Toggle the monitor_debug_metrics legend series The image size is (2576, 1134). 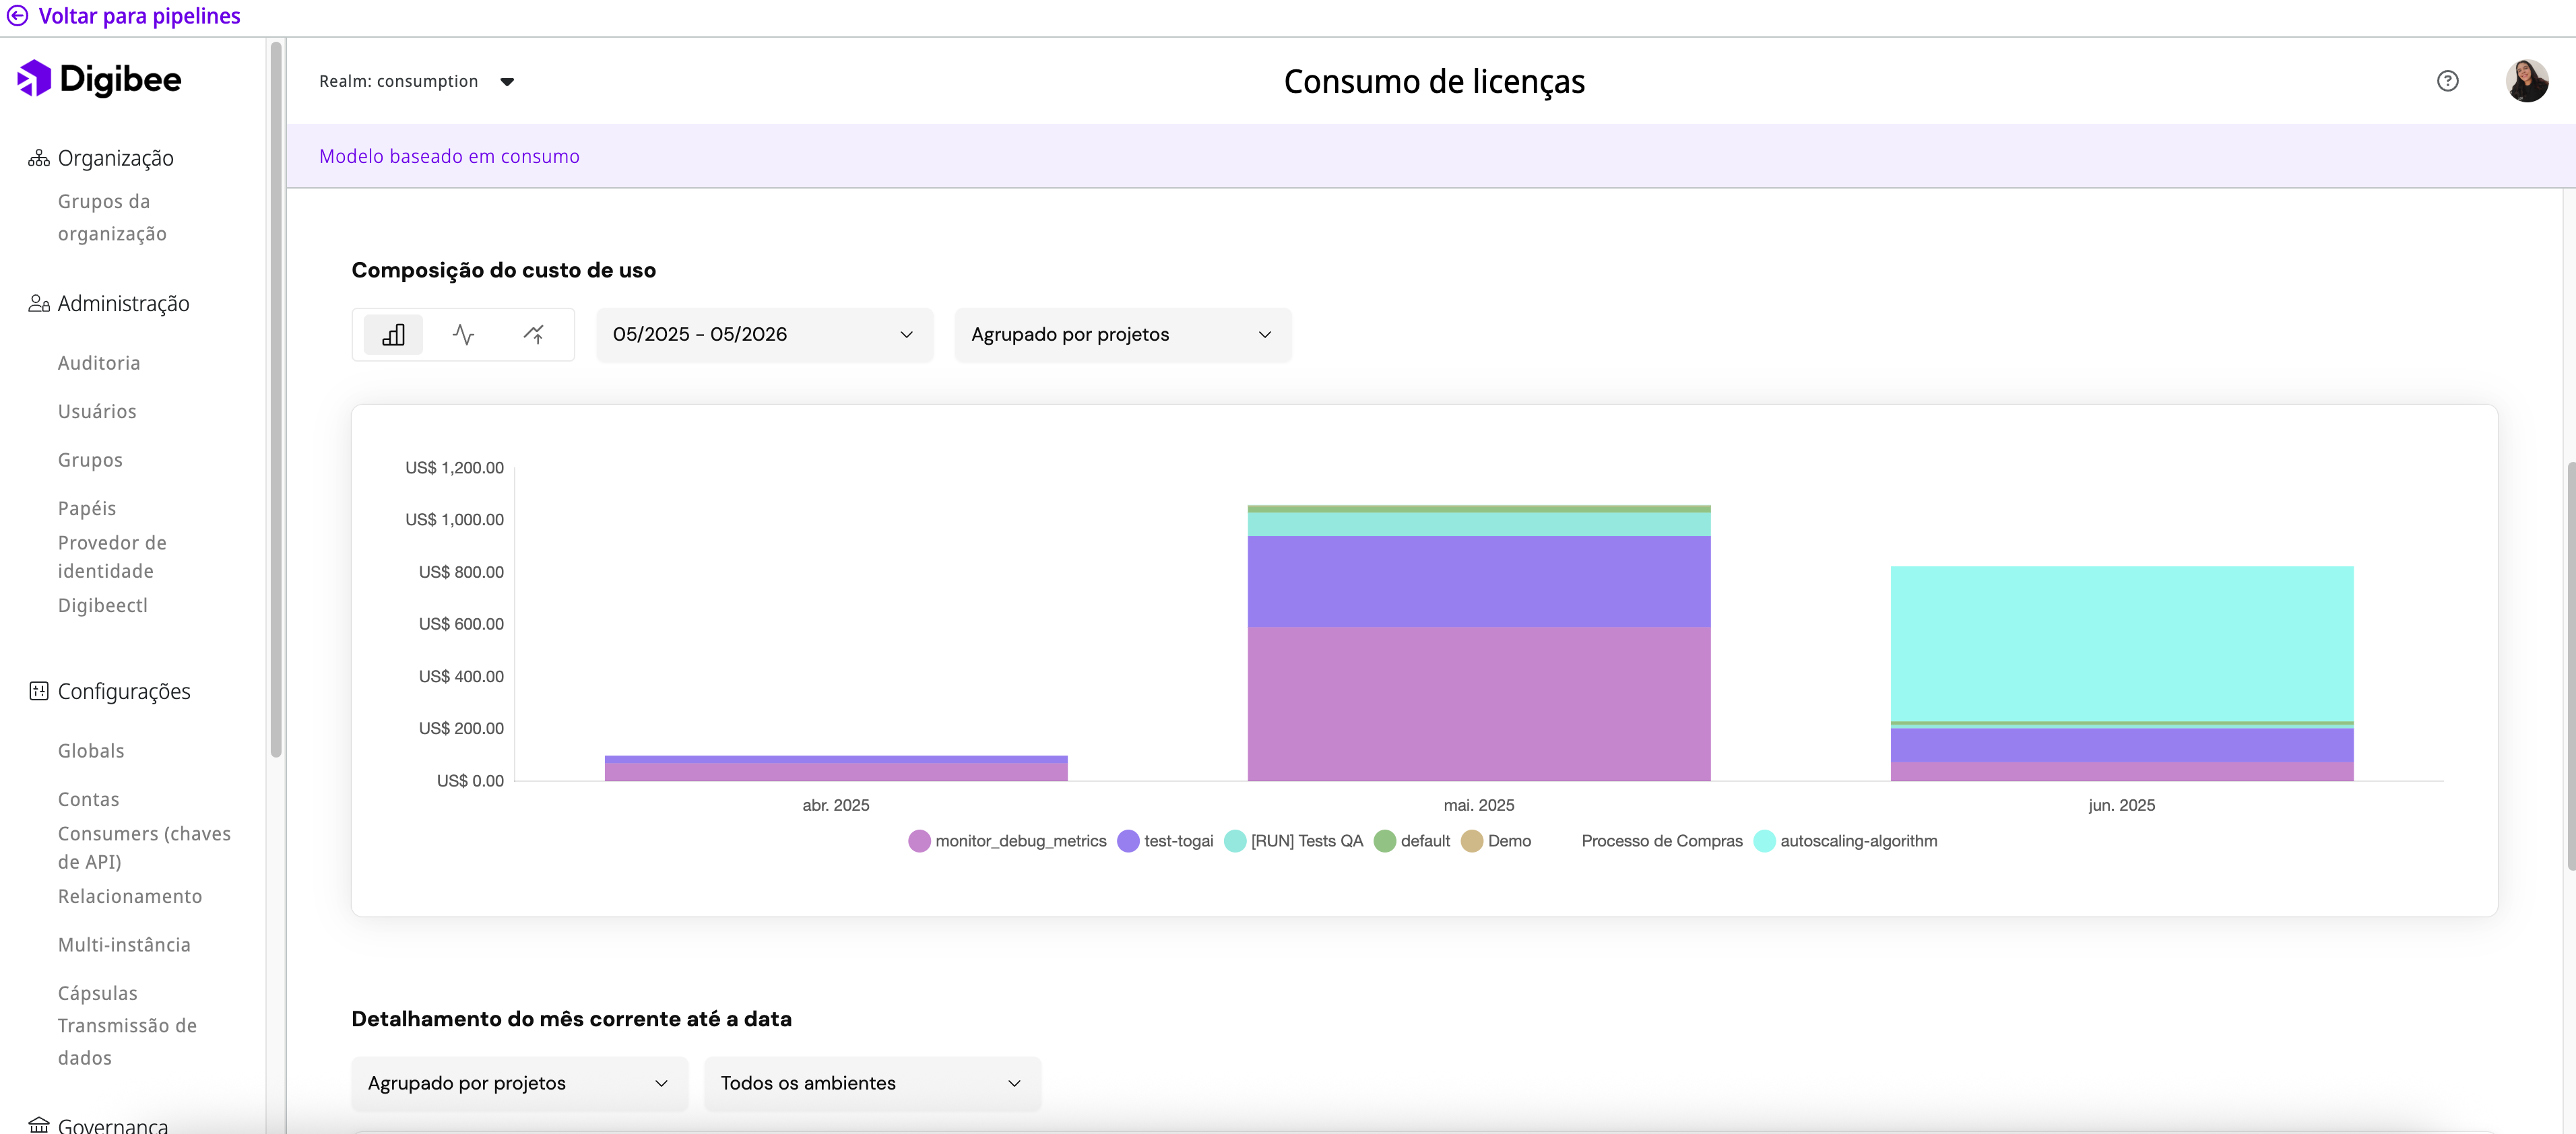pos(1020,841)
